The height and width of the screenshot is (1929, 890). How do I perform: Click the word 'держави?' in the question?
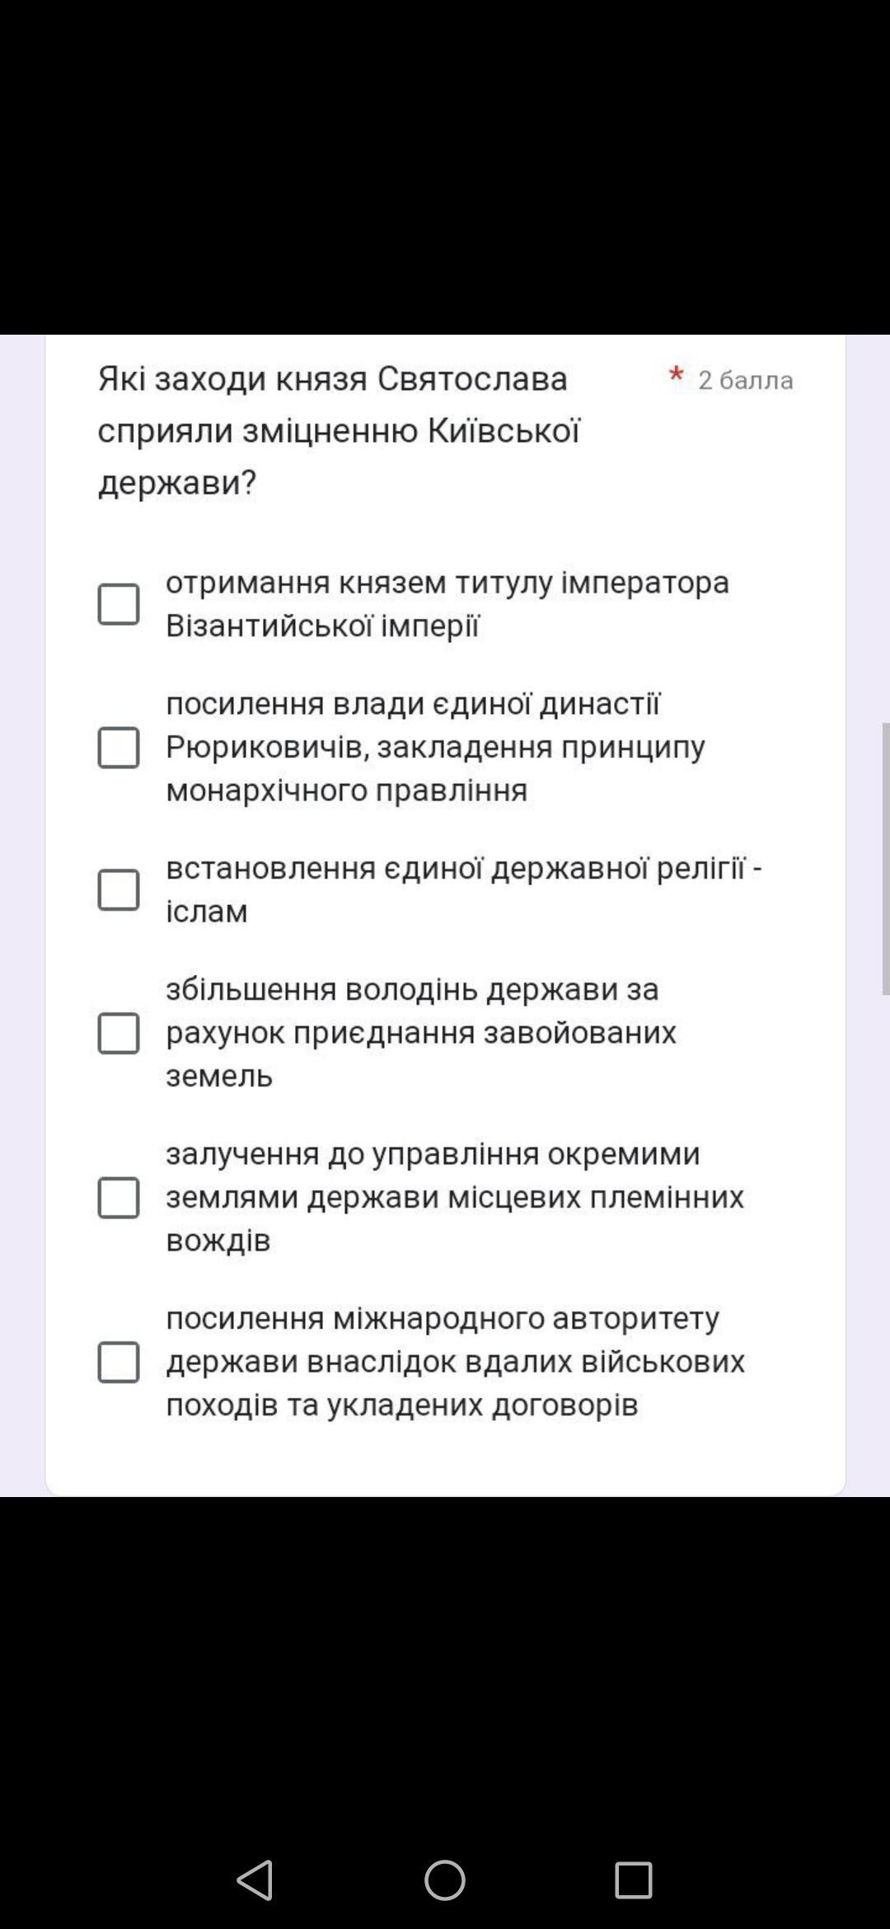(x=177, y=483)
